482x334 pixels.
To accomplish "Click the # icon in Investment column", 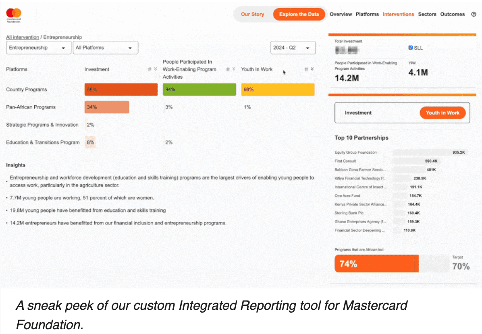I will 150,69.
